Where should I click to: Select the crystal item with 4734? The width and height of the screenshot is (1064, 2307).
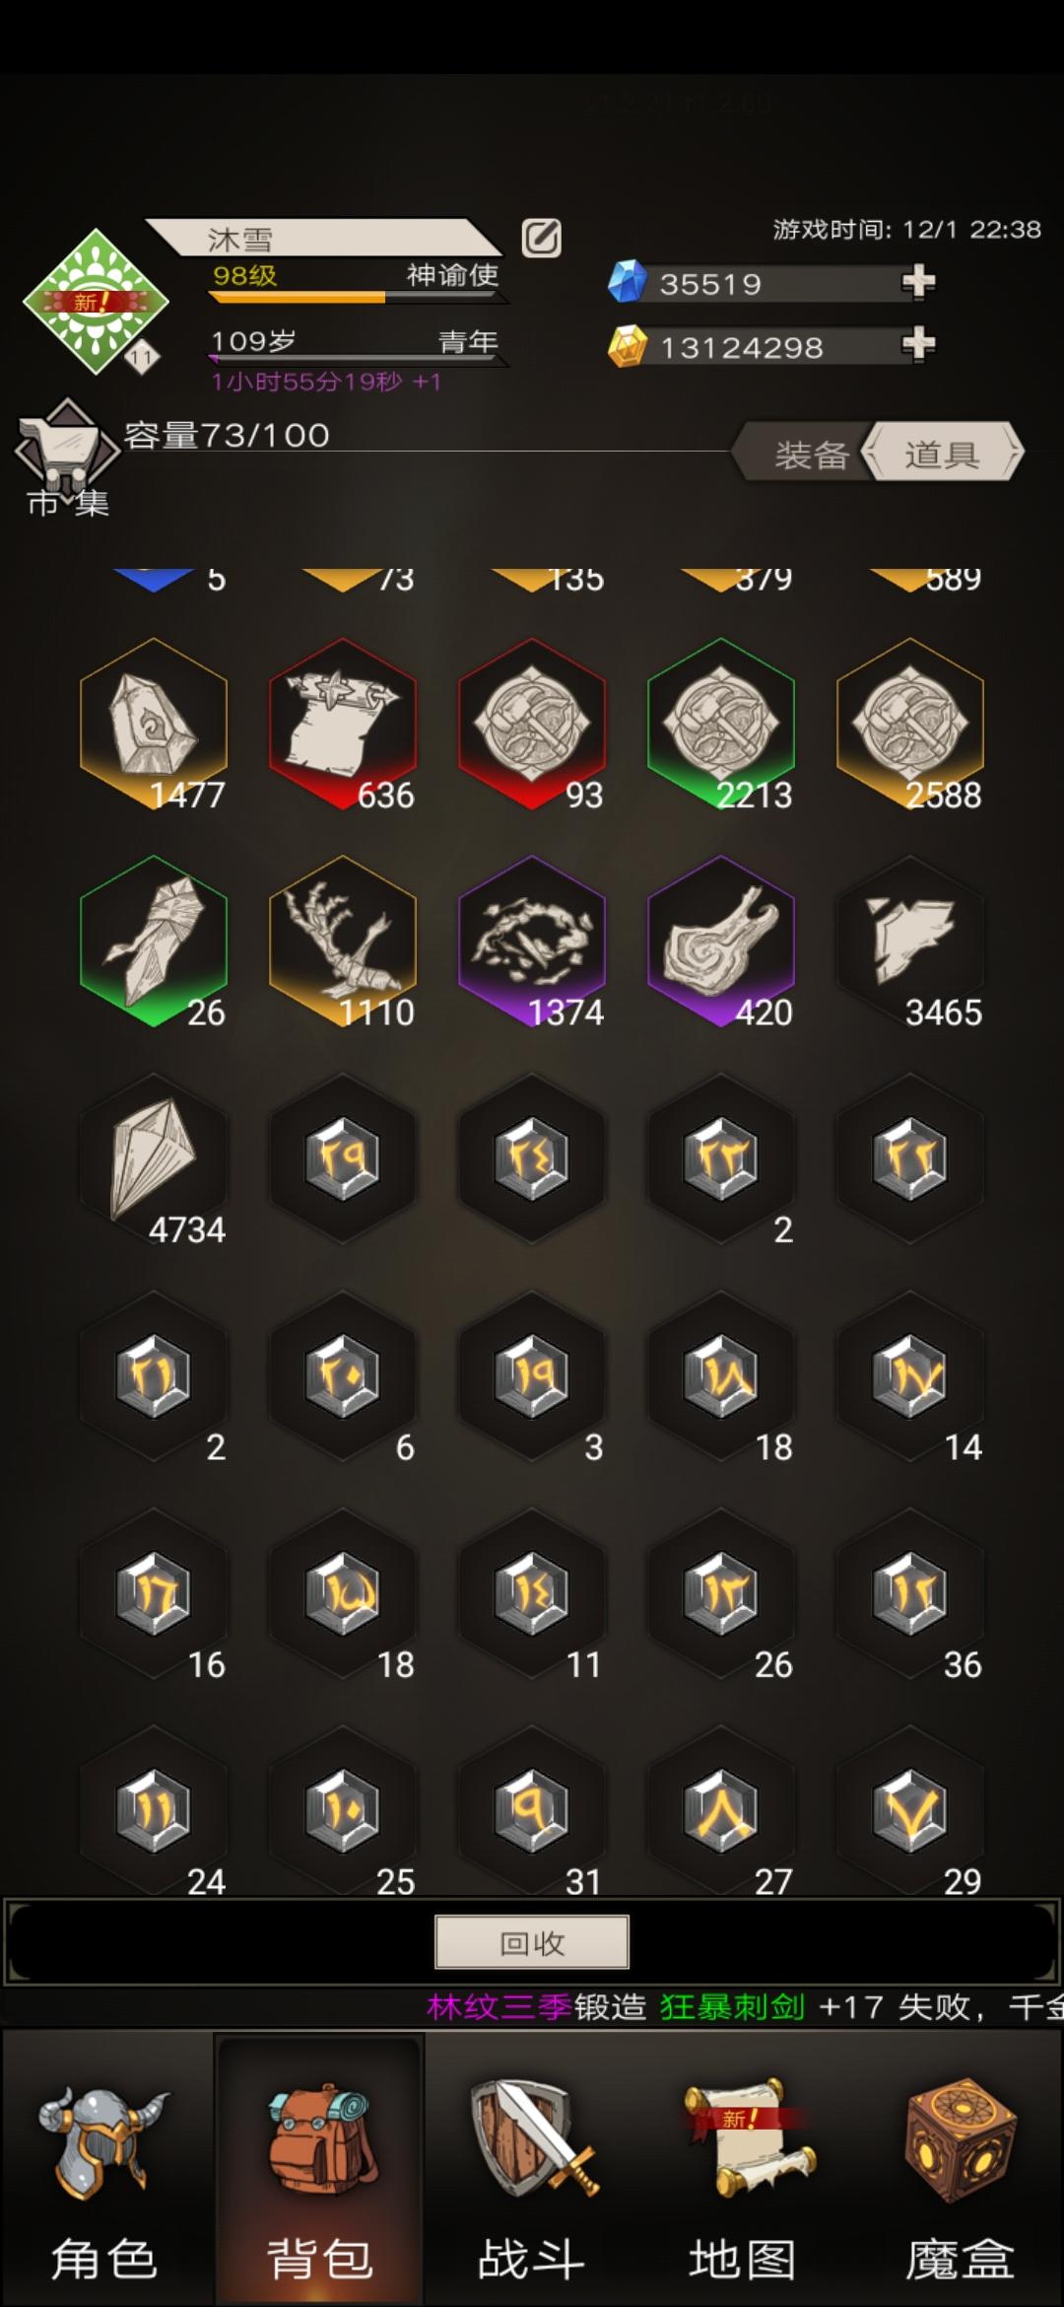pos(154,1159)
